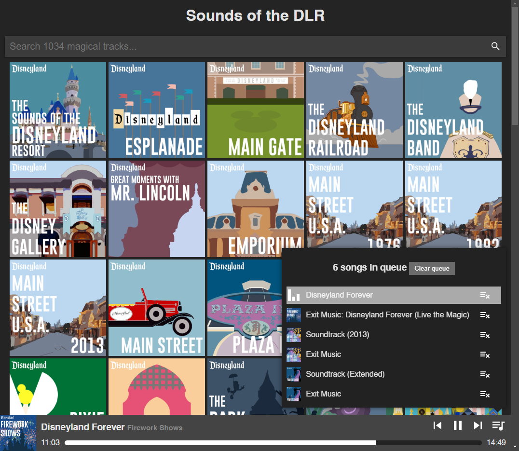
Task: Remove "Soundtrack (2013)" from the queue
Action: coord(485,335)
